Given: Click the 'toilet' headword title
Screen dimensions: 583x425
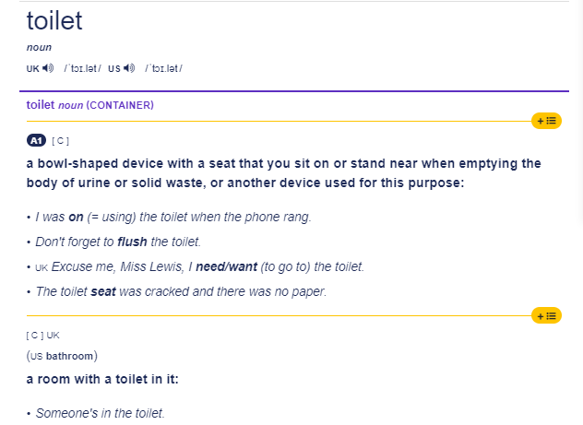Looking at the screenshot, I should click(x=54, y=21).
